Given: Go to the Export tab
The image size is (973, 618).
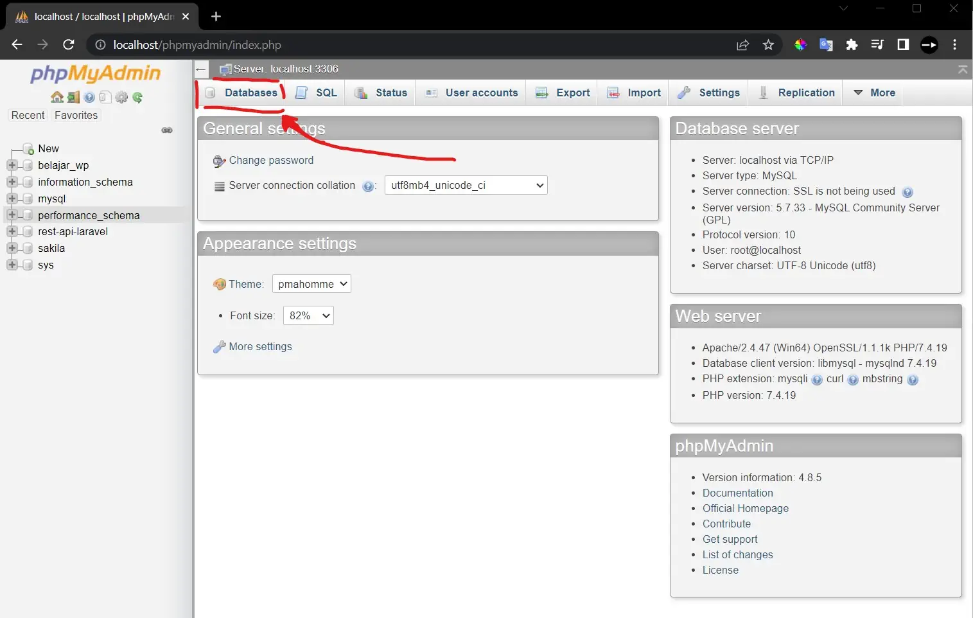Looking at the screenshot, I should pos(563,93).
